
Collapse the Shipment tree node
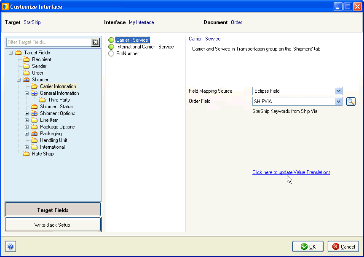tap(19, 80)
